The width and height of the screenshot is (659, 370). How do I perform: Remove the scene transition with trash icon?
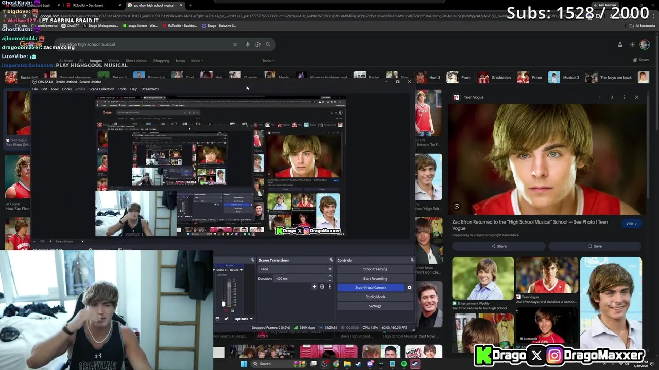(322, 287)
